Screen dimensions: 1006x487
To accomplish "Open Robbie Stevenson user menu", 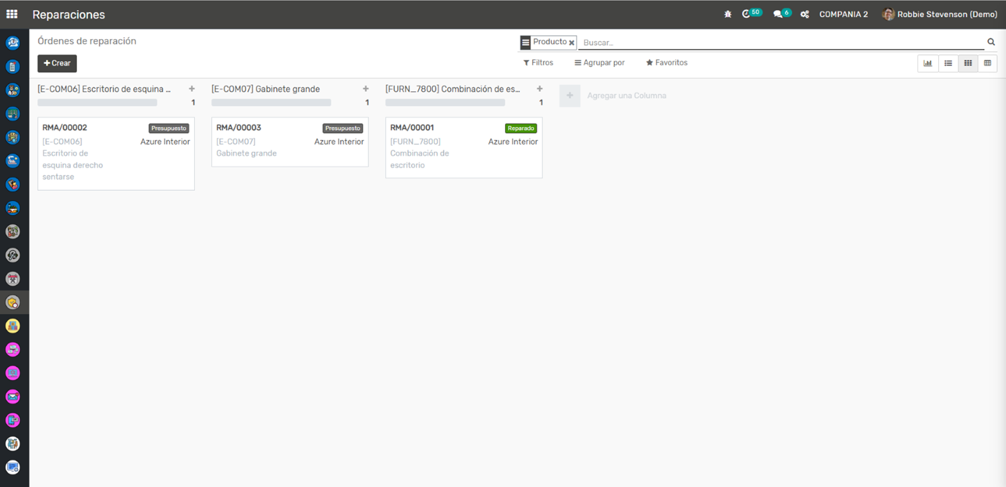I will click(940, 15).
